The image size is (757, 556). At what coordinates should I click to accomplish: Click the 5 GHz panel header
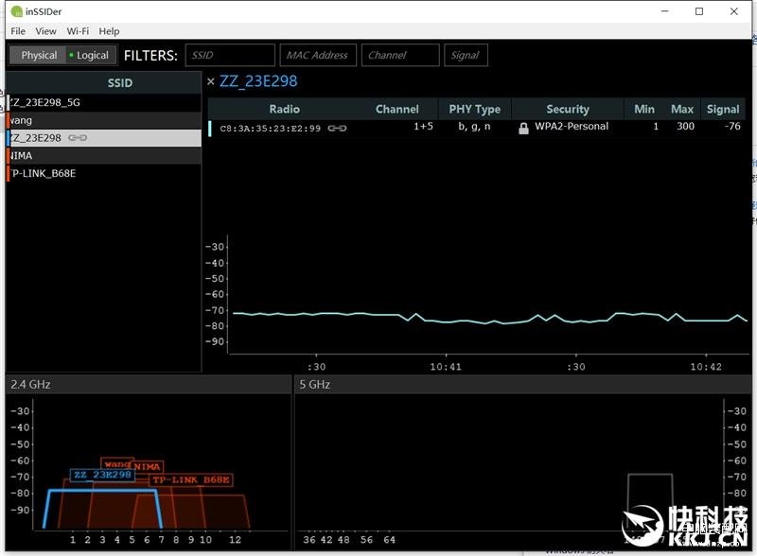[x=523, y=385]
